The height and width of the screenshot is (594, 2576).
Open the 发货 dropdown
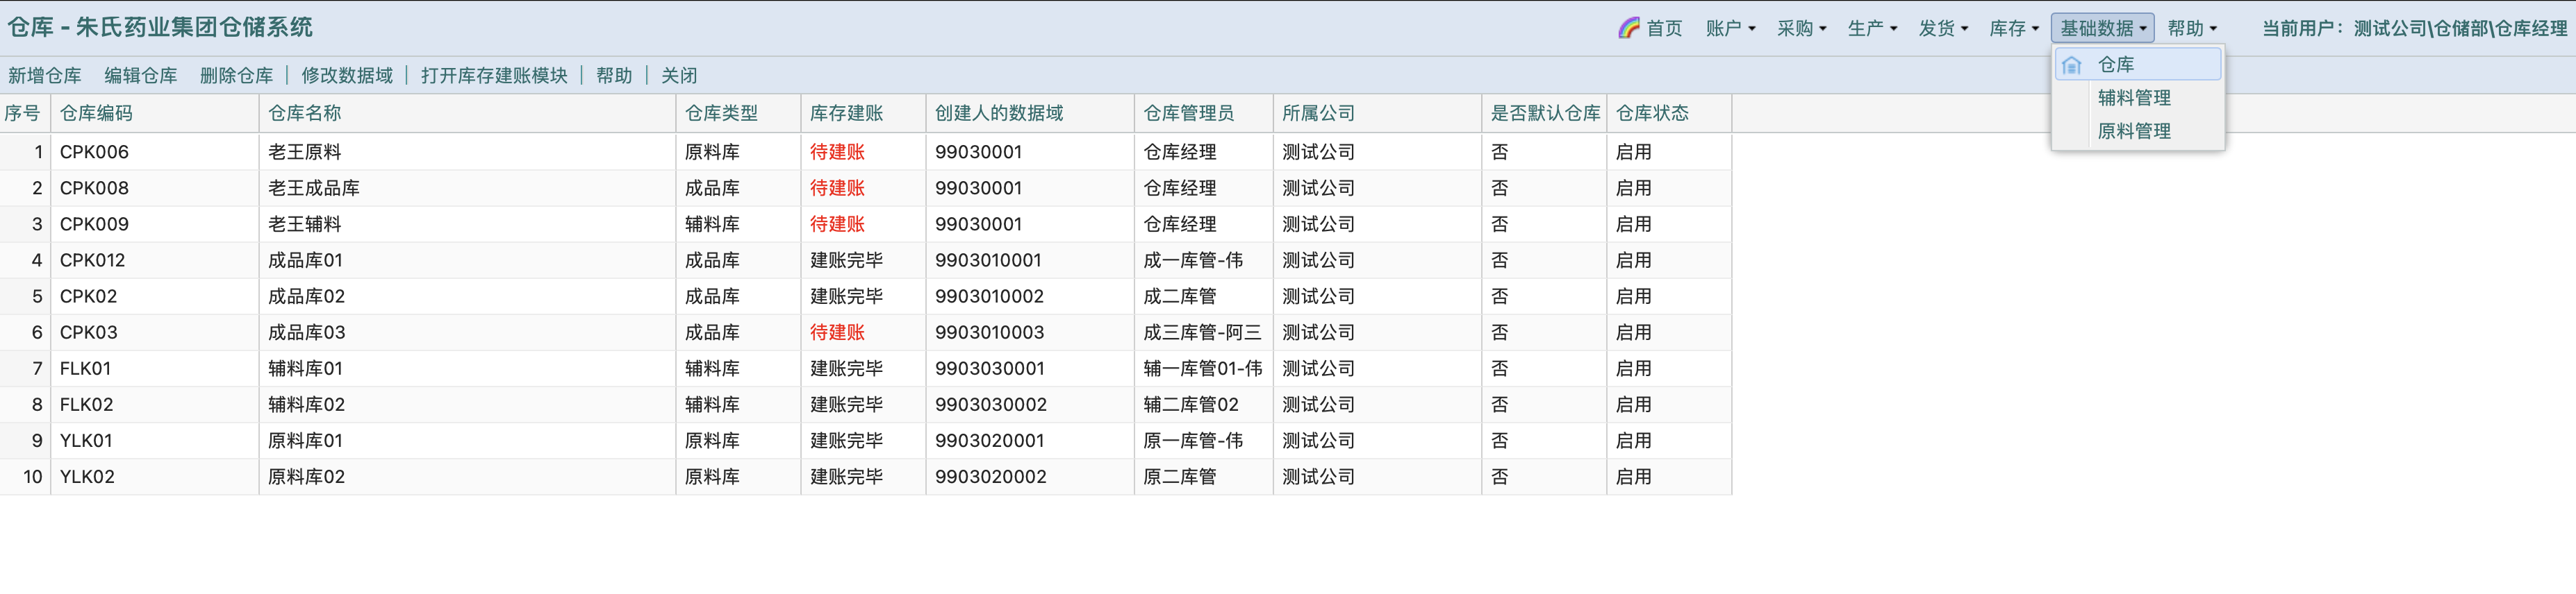click(1943, 28)
